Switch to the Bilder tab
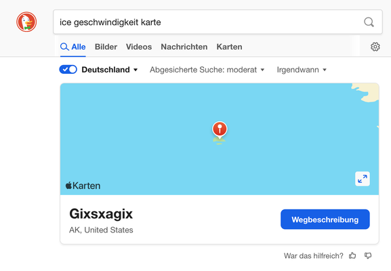This screenshot has width=391, height=271. (x=106, y=47)
